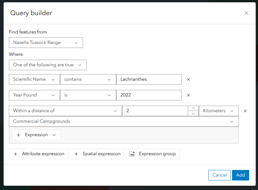This screenshot has width=258, height=190.
Task: Select the Commercial Campgrounds layer dropdown
Action: point(123,121)
